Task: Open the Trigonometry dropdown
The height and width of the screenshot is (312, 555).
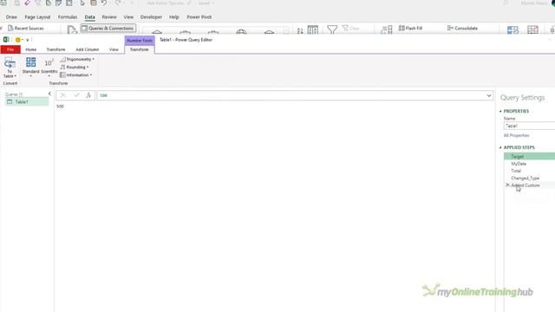Action: 77,60
